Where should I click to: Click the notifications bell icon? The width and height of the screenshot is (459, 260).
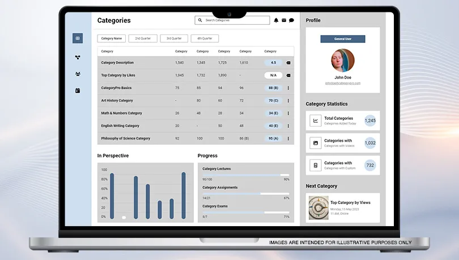point(277,20)
